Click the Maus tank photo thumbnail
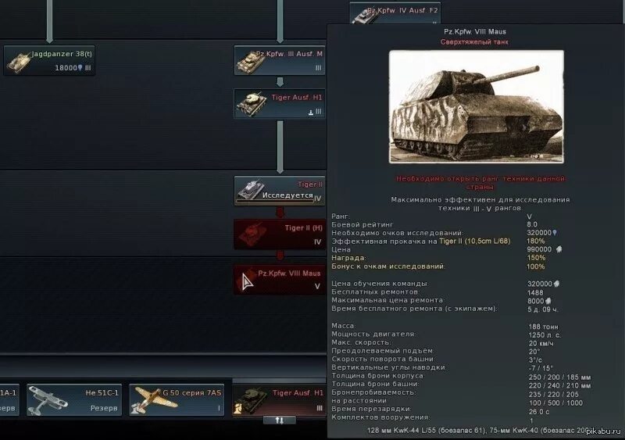Image resolution: width=625 pixels, height=440 pixels. (477, 106)
